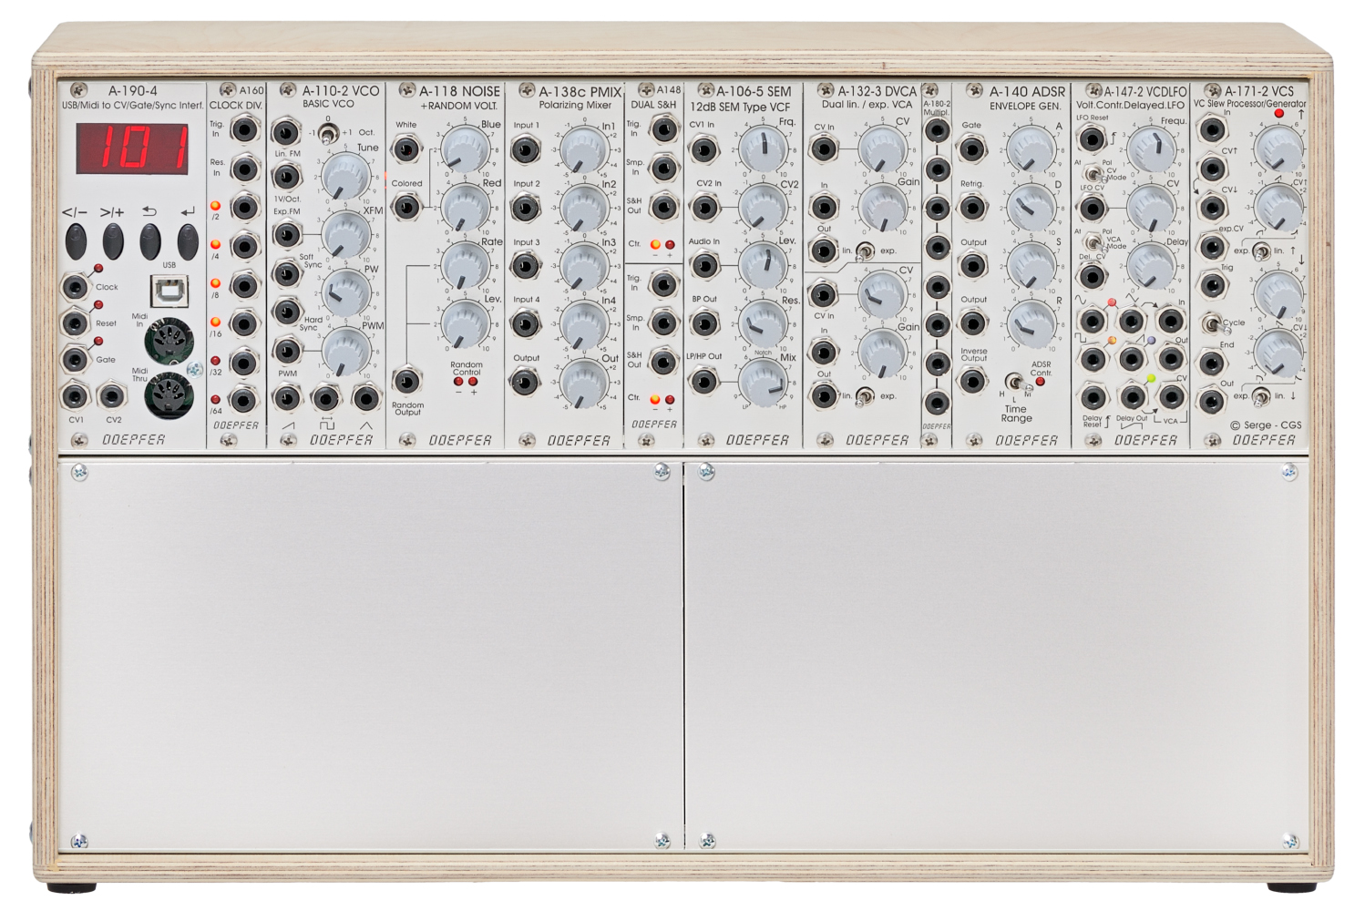Viewport: 1365px width, 911px height.
Task: Click the top jack of the A-180-2 multiple
Action: [937, 129]
